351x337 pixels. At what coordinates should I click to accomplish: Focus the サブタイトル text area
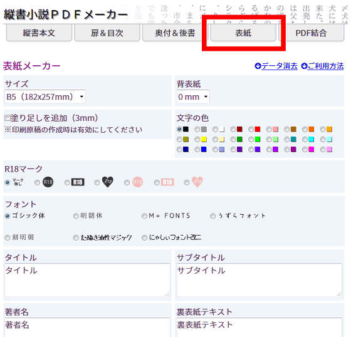pyautogui.click(x=259, y=280)
